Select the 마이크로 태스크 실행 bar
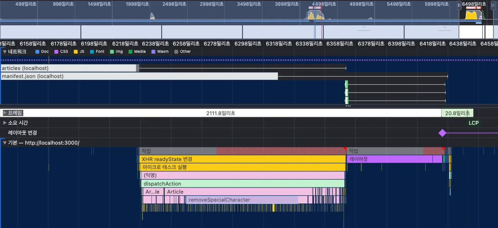The height and width of the screenshot is (228, 498). (242, 167)
